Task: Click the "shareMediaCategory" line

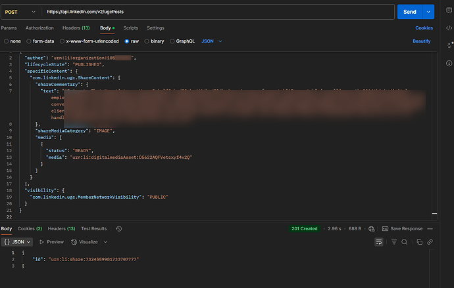Action: coord(75,131)
